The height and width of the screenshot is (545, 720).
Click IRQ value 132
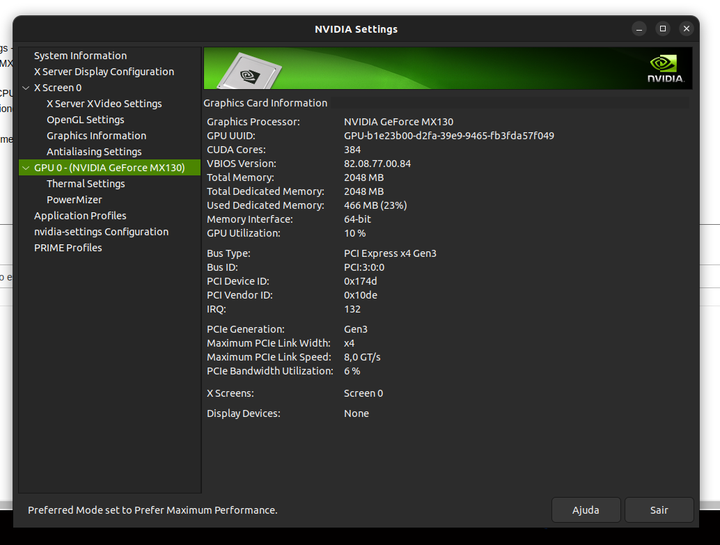[x=352, y=309]
